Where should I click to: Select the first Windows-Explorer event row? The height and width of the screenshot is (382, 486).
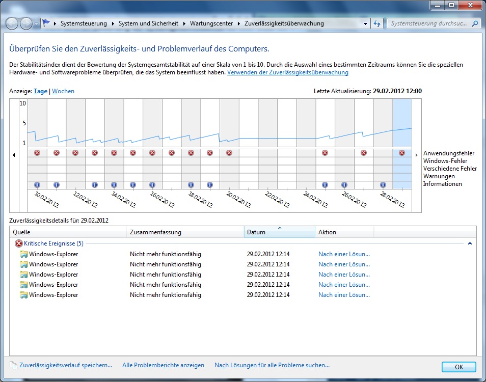(53, 254)
